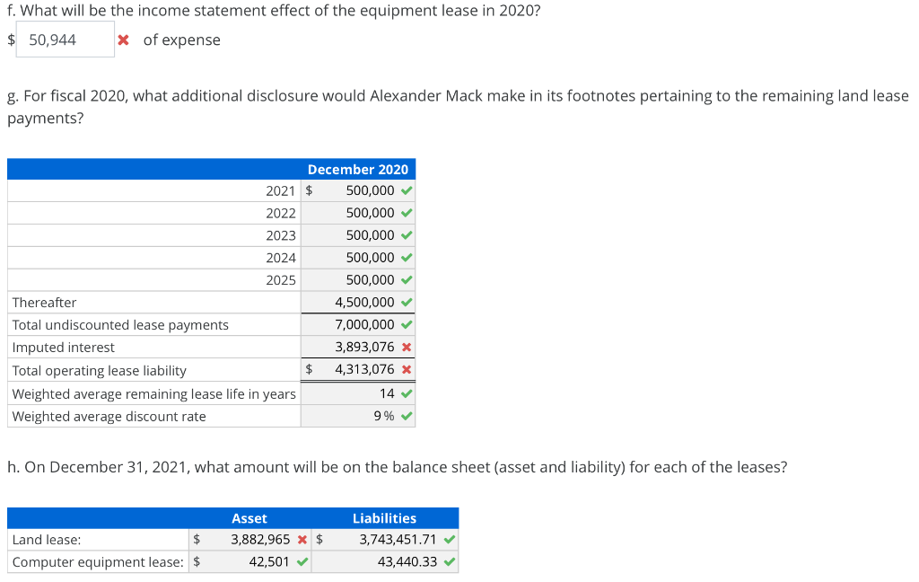The image size is (919, 582).
Task: Click the green check beside lease life 14
Action: point(407,393)
